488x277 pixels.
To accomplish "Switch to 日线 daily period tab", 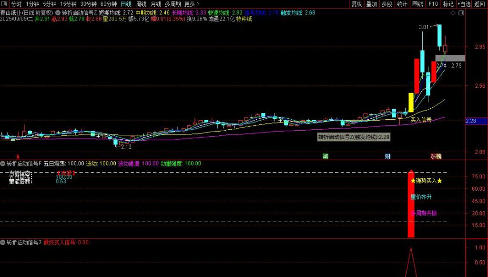I will click(x=126, y=4).
